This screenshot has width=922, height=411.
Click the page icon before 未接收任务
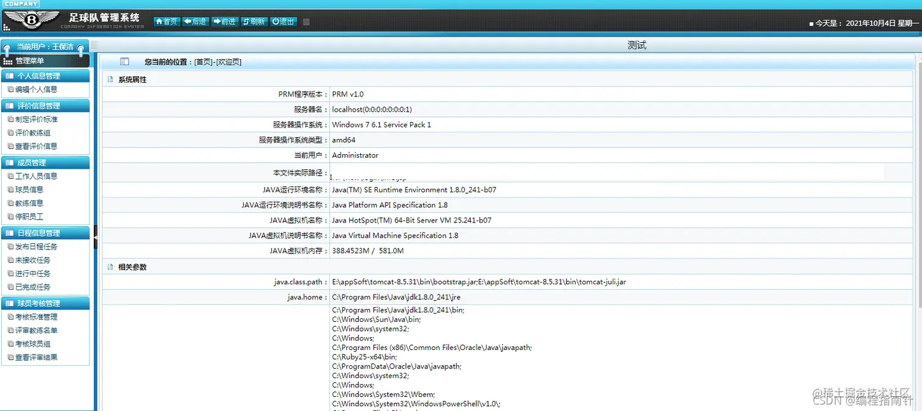tap(10, 260)
